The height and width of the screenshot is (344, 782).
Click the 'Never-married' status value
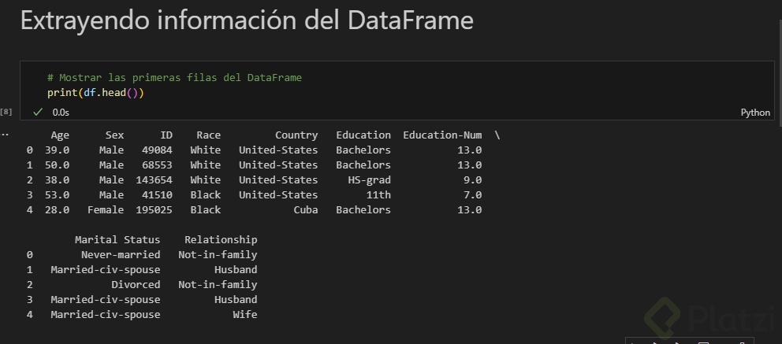121,255
